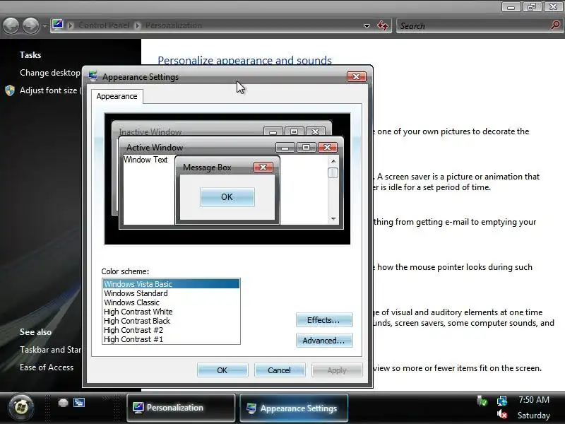The image size is (565, 424).
Task: Click the Message Box preview close icon
Action: (263, 167)
